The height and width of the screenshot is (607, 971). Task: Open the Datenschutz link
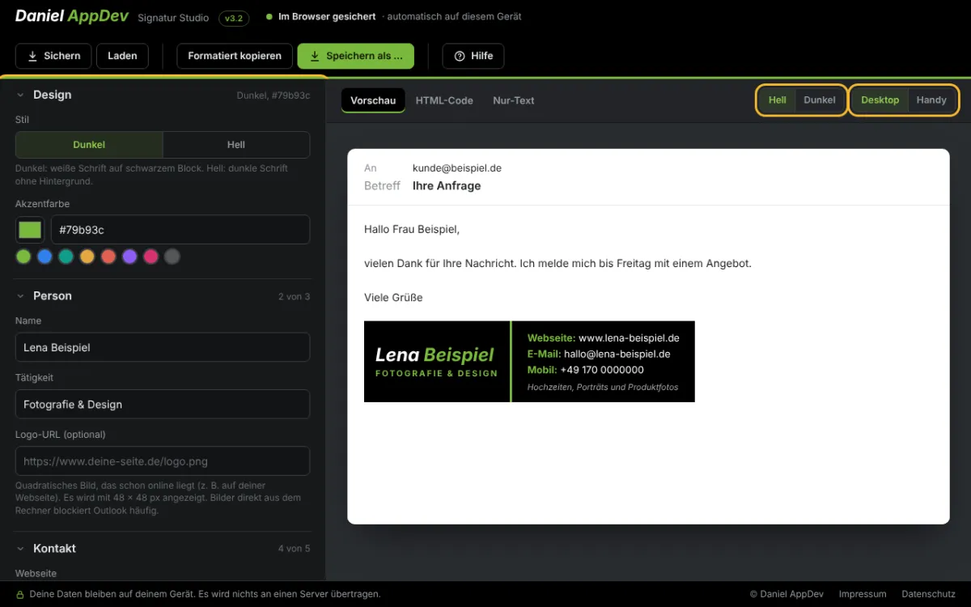click(928, 594)
